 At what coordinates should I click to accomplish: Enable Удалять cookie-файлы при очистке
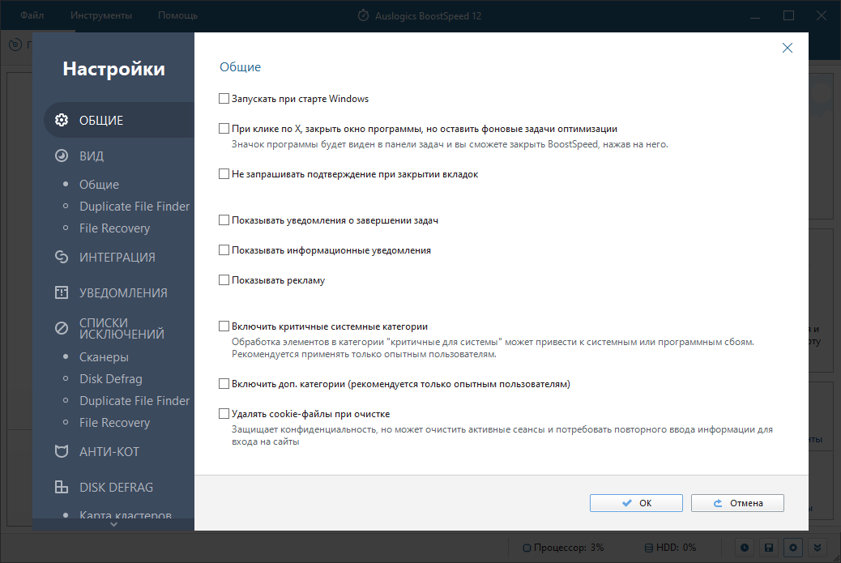click(224, 414)
